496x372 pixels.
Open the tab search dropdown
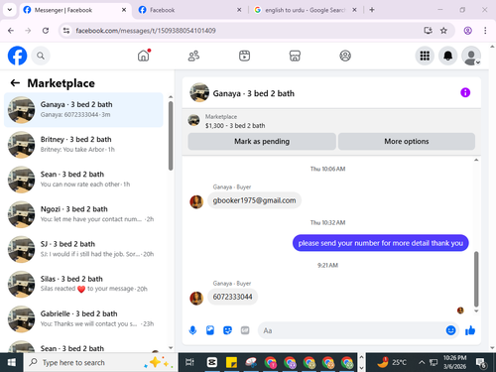10,10
